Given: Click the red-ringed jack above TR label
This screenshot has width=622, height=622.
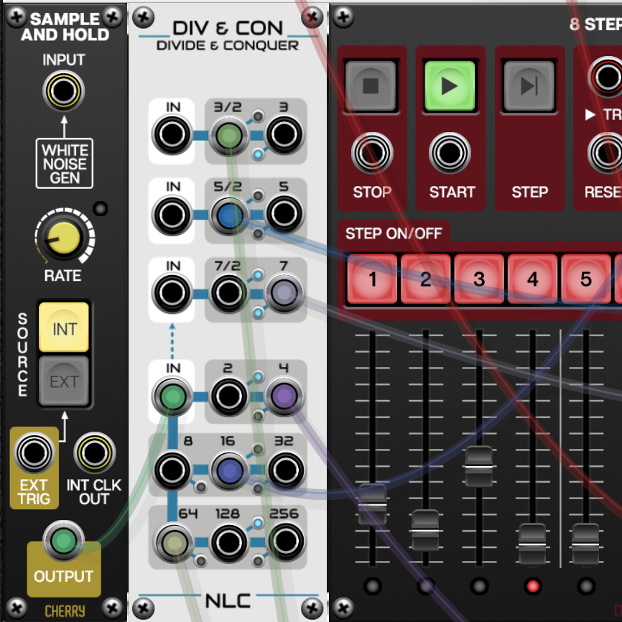Looking at the screenshot, I should 607,77.
